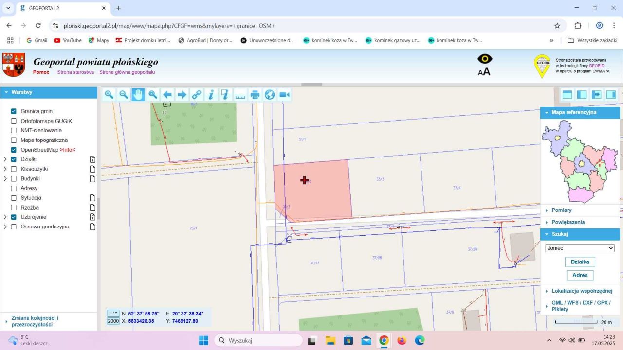Activate the hand pan tool

[138, 95]
